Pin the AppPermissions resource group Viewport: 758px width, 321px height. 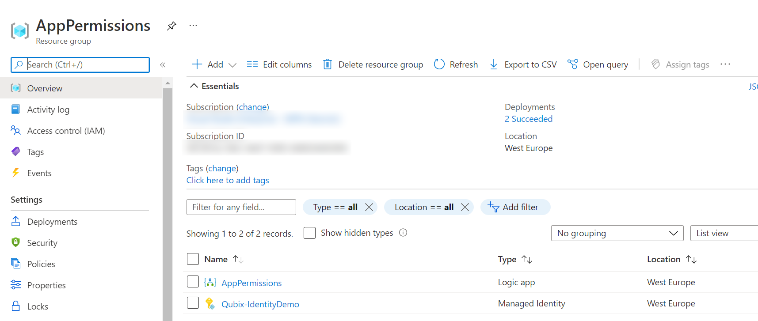pyautogui.click(x=171, y=26)
